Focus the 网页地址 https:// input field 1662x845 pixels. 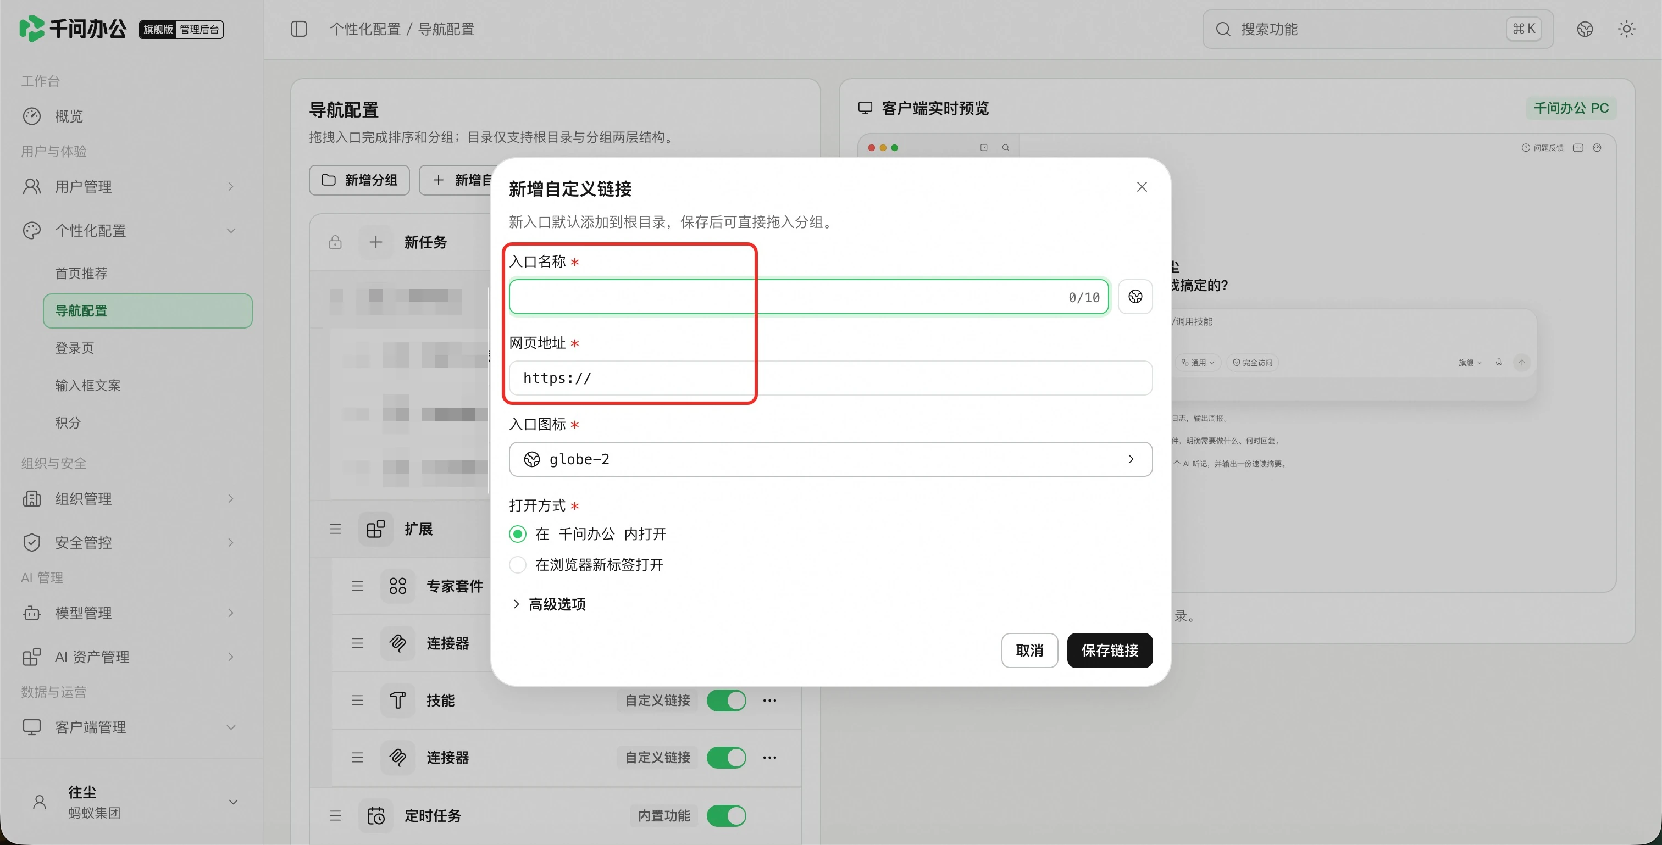click(830, 378)
